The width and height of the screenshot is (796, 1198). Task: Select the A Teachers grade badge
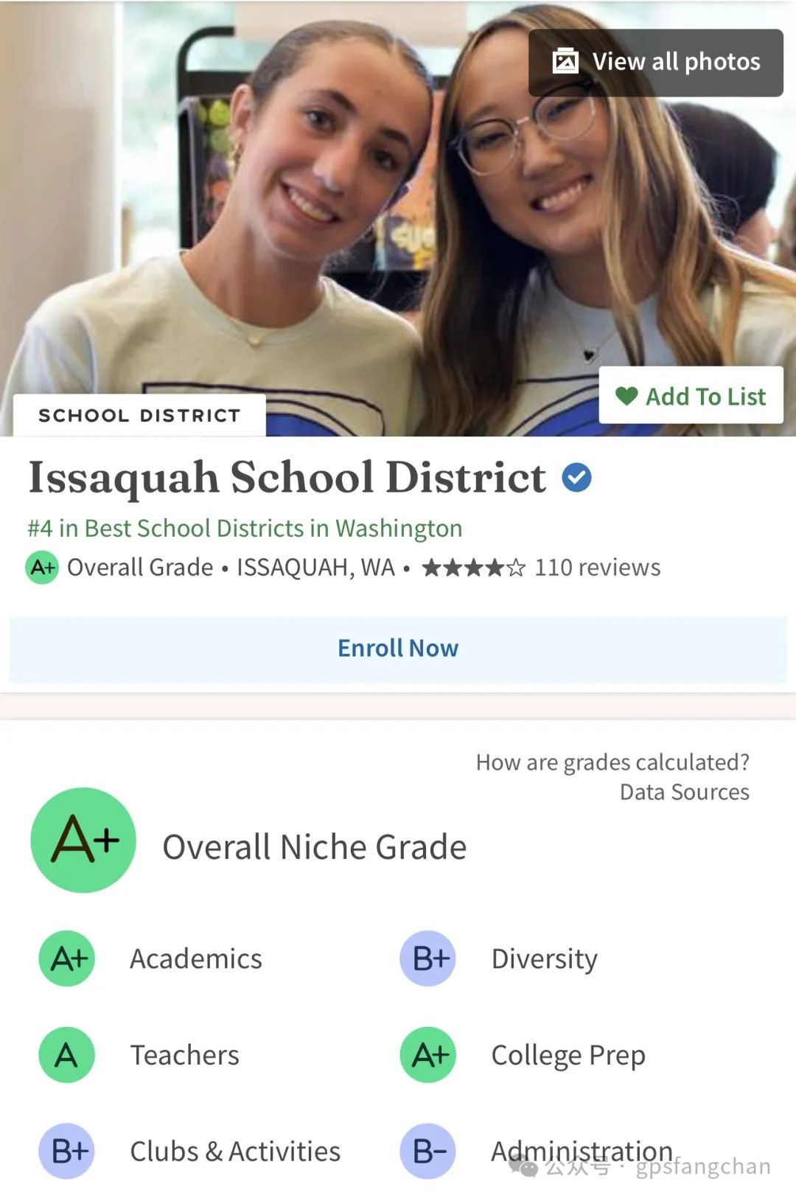click(67, 1055)
